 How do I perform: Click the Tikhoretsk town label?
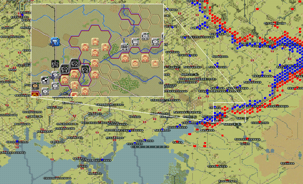217,166
